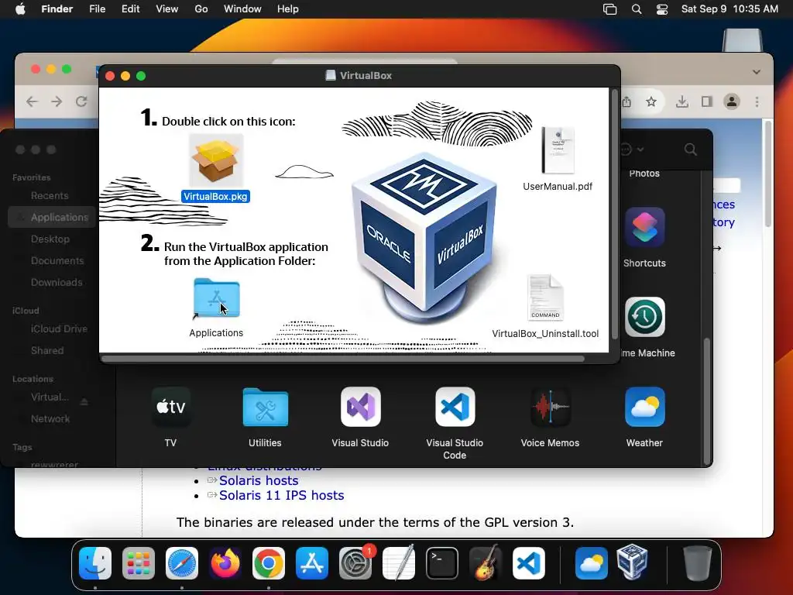793x595 pixels.
Task: Open the Visual Studio app icon
Action: point(360,407)
